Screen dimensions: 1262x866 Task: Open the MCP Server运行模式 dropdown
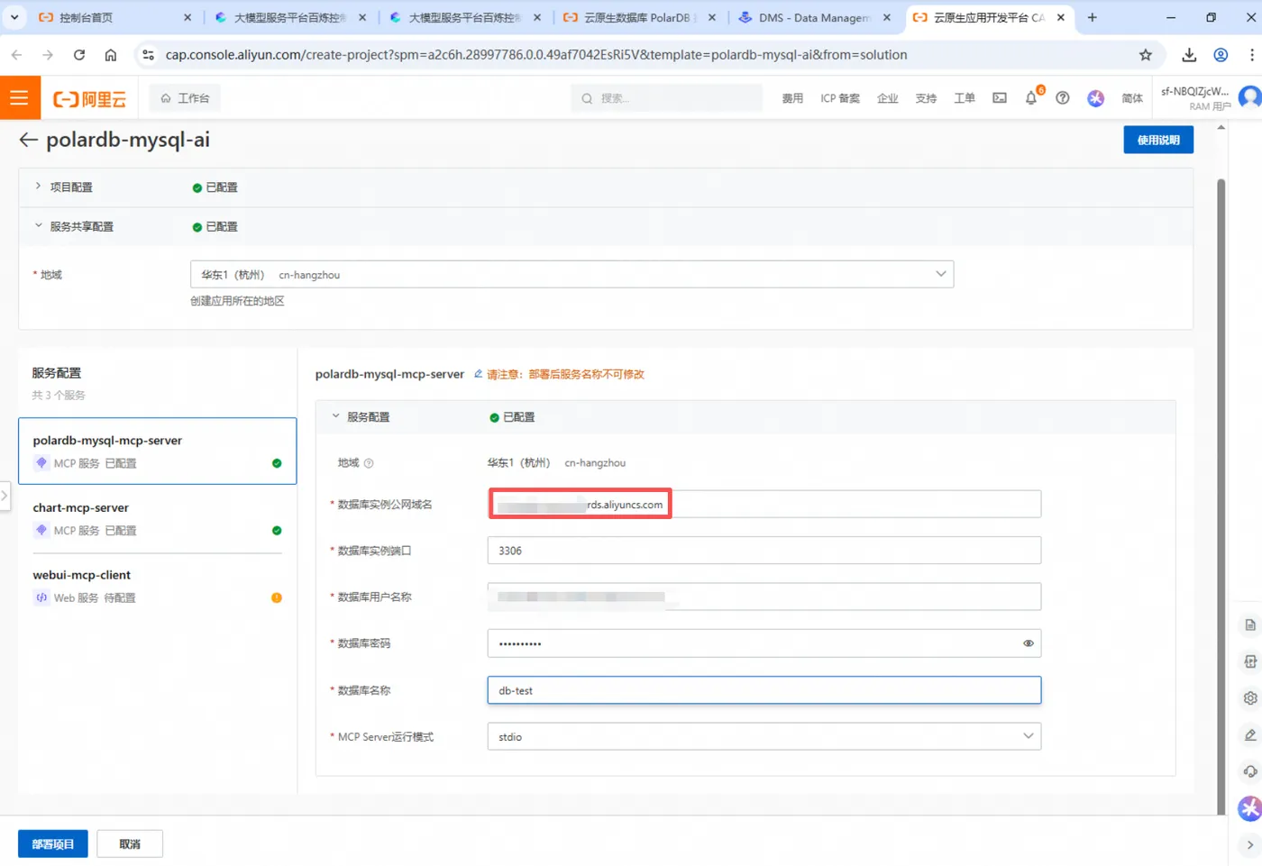[764, 736]
